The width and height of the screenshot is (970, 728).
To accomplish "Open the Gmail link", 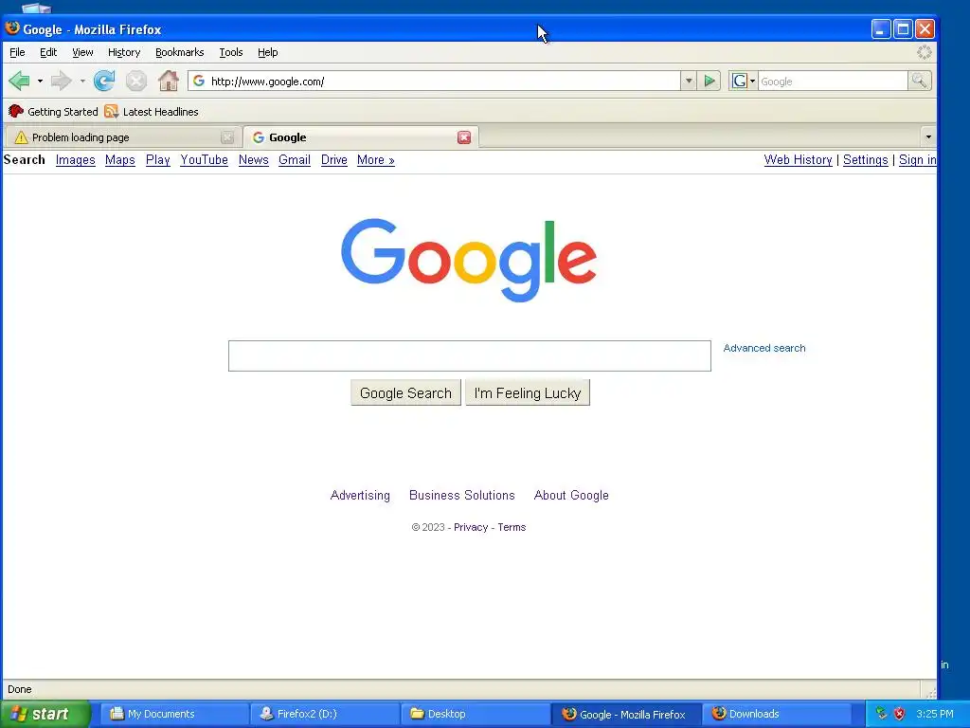I will [x=295, y=159].
